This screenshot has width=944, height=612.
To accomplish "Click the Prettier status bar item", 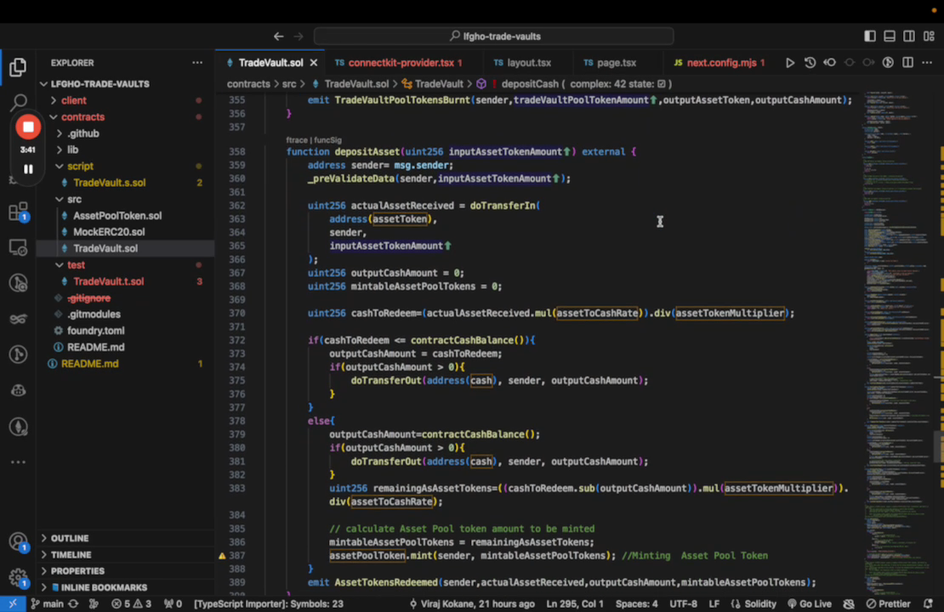I will [888, 603].
